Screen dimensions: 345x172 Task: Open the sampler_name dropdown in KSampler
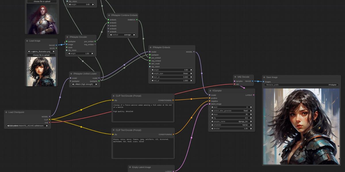pos(231,122)
